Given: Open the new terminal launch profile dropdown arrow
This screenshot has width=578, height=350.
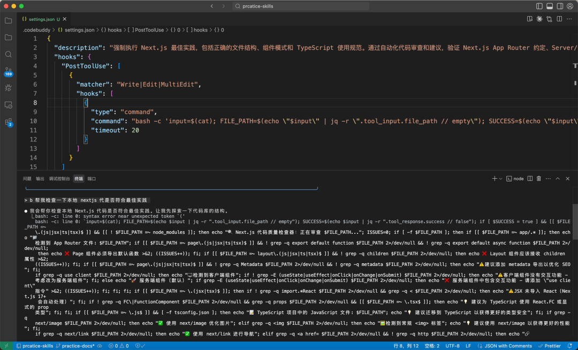Looking at the screenshot, I should point(500,179).
